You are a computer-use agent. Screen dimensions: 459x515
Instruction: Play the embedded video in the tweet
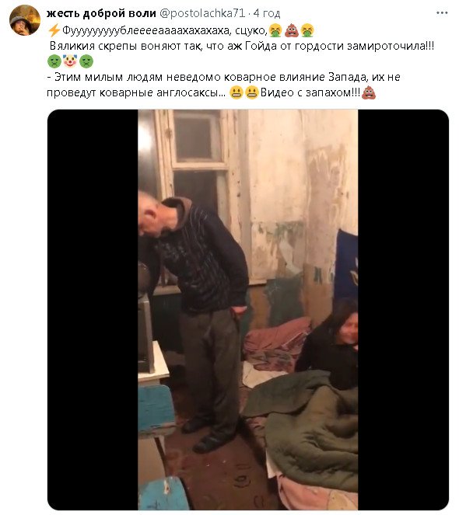click(247, 309)
